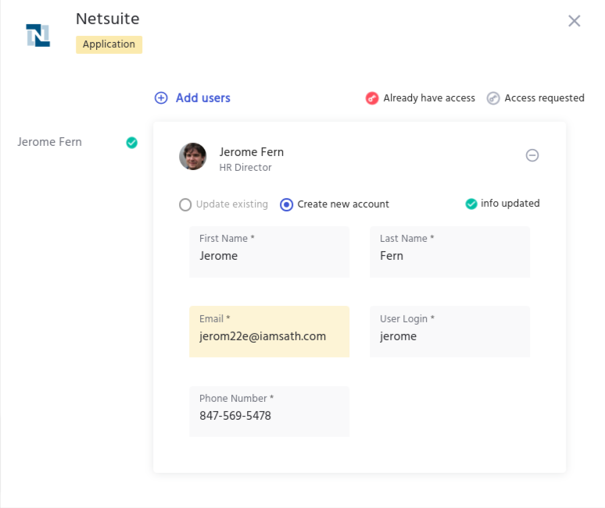The height and width of the screenshot is (508, 605).
Task: Click the Add users link
Action: [x=202, y=98]
